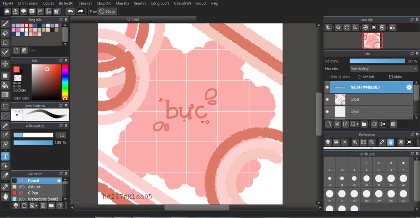Select the Brush tool in left toolbar
Viewport: 420px width, 218px height.
5,23
